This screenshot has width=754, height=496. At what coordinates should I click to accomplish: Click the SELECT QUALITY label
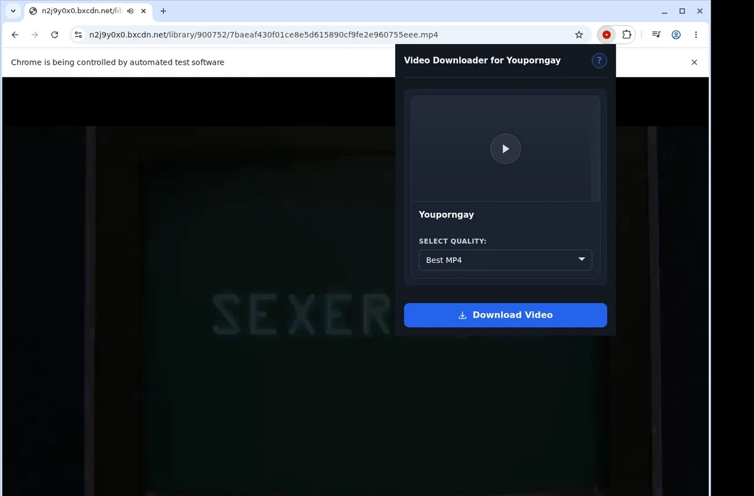click(x=452, y=241)
